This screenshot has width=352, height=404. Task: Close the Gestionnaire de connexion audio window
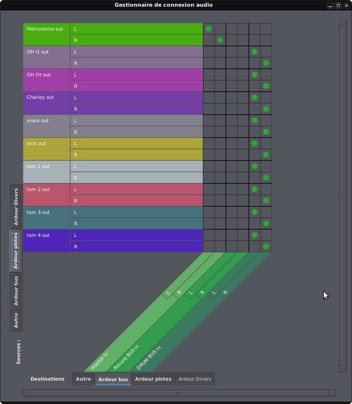pos(346,5)
